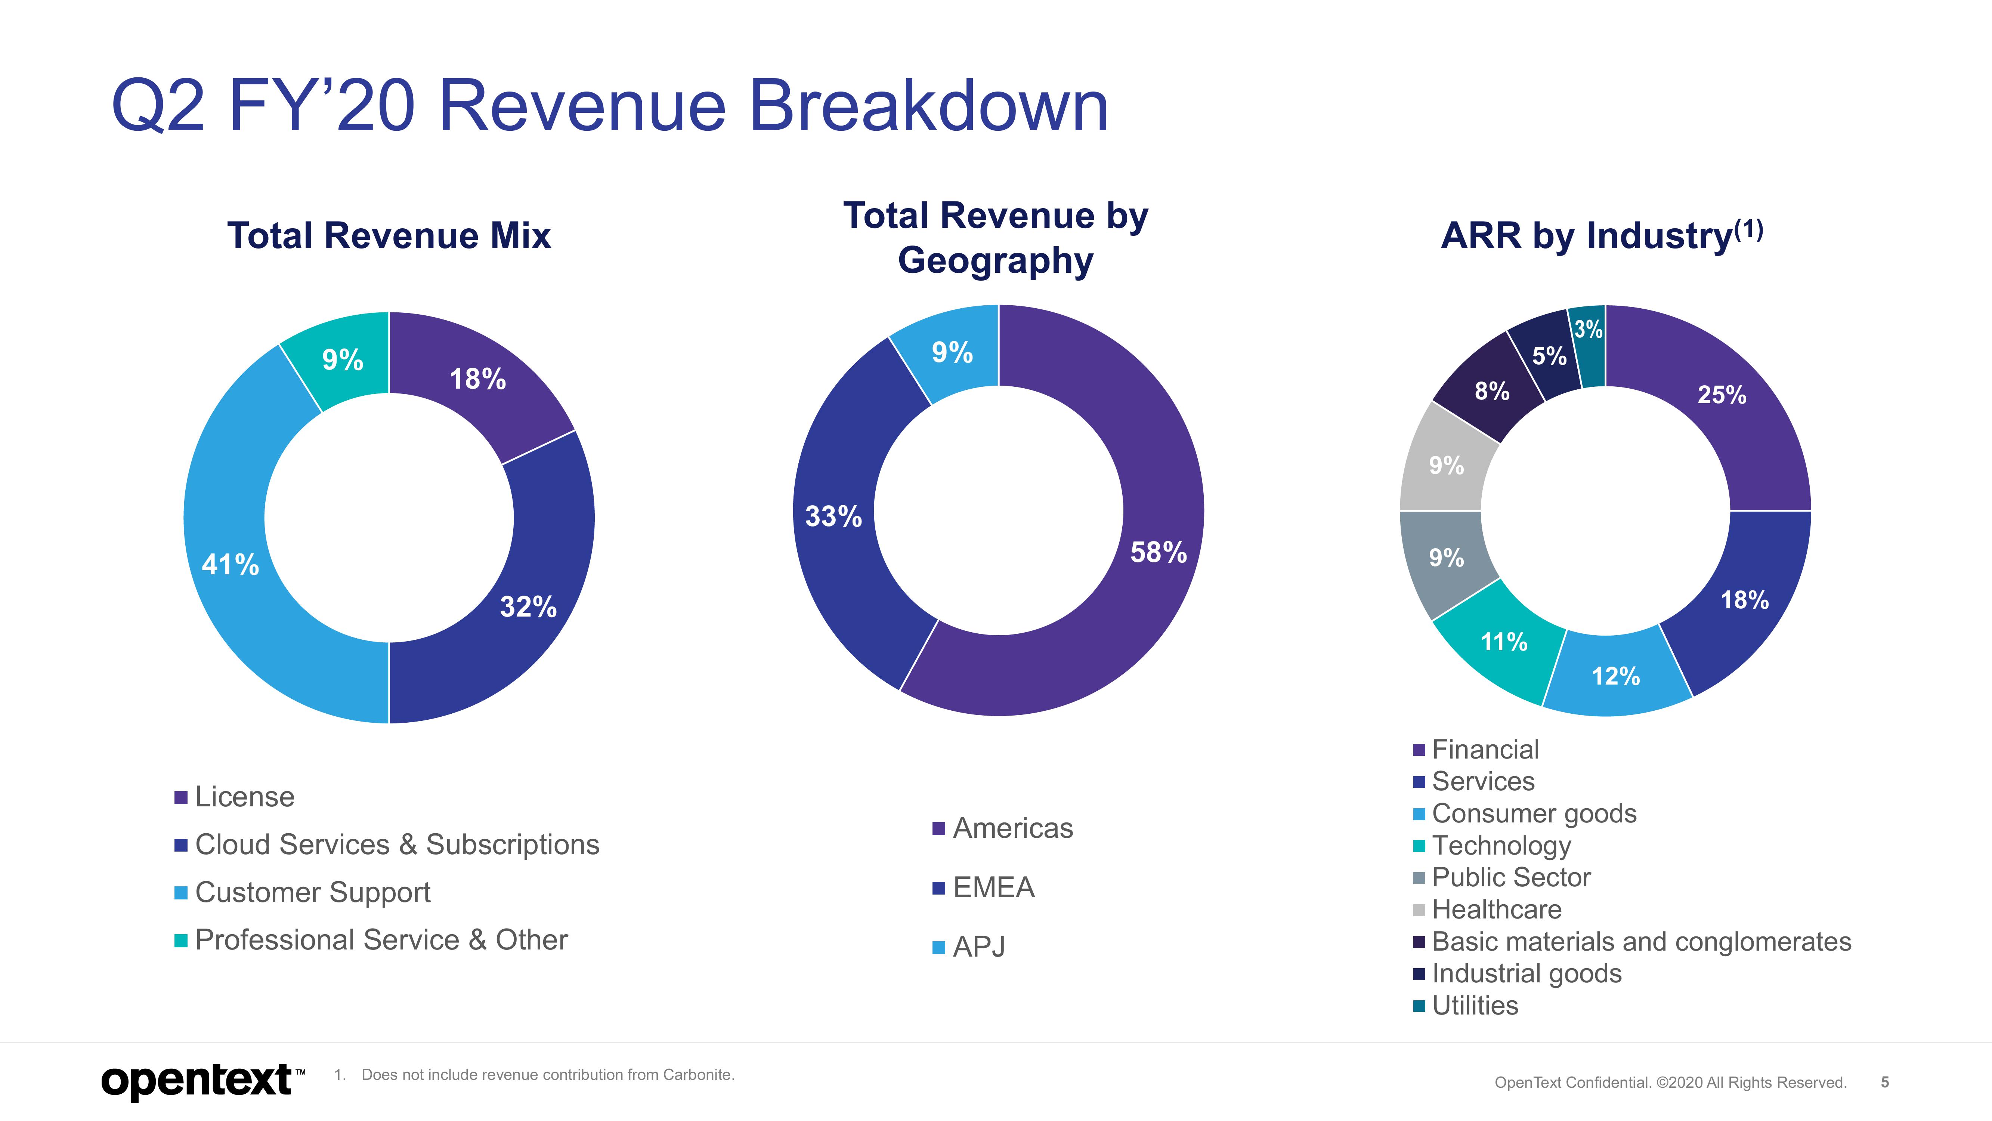Click the Cloud Services & Subscriptions legend swatch

coord(181,846)
